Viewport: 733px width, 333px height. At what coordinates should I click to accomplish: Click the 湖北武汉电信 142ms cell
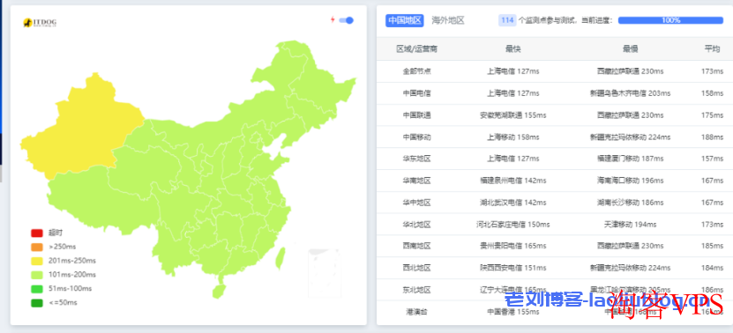coord(512,203)
